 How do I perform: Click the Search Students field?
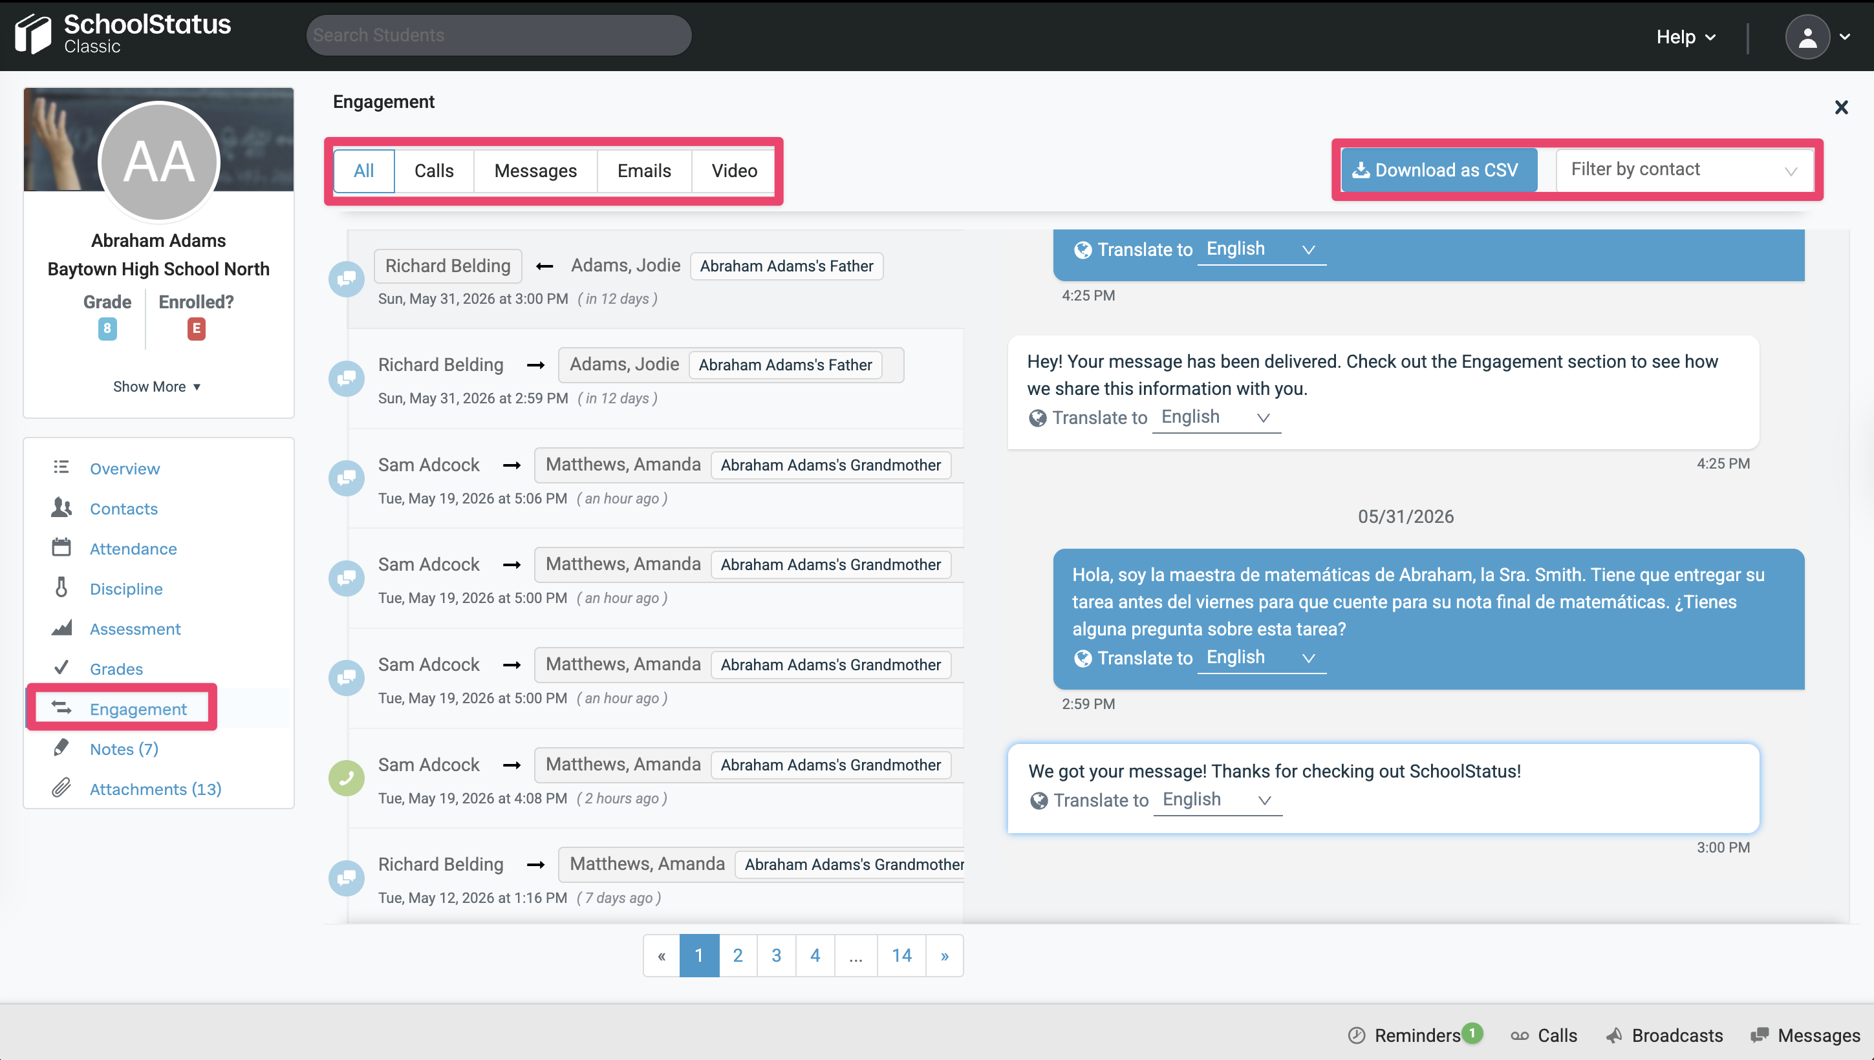click(x=499, y=35)
